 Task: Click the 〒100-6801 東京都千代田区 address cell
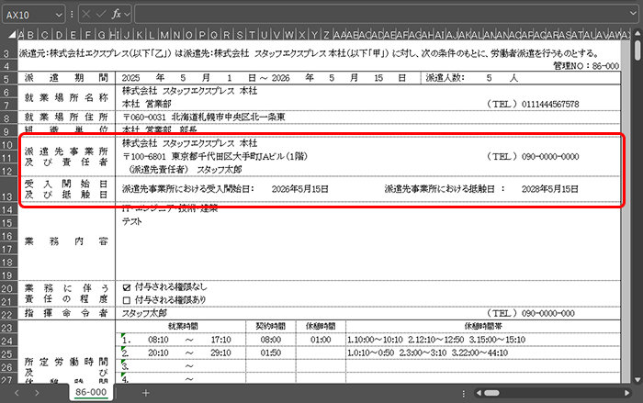[x=215, y=156]
